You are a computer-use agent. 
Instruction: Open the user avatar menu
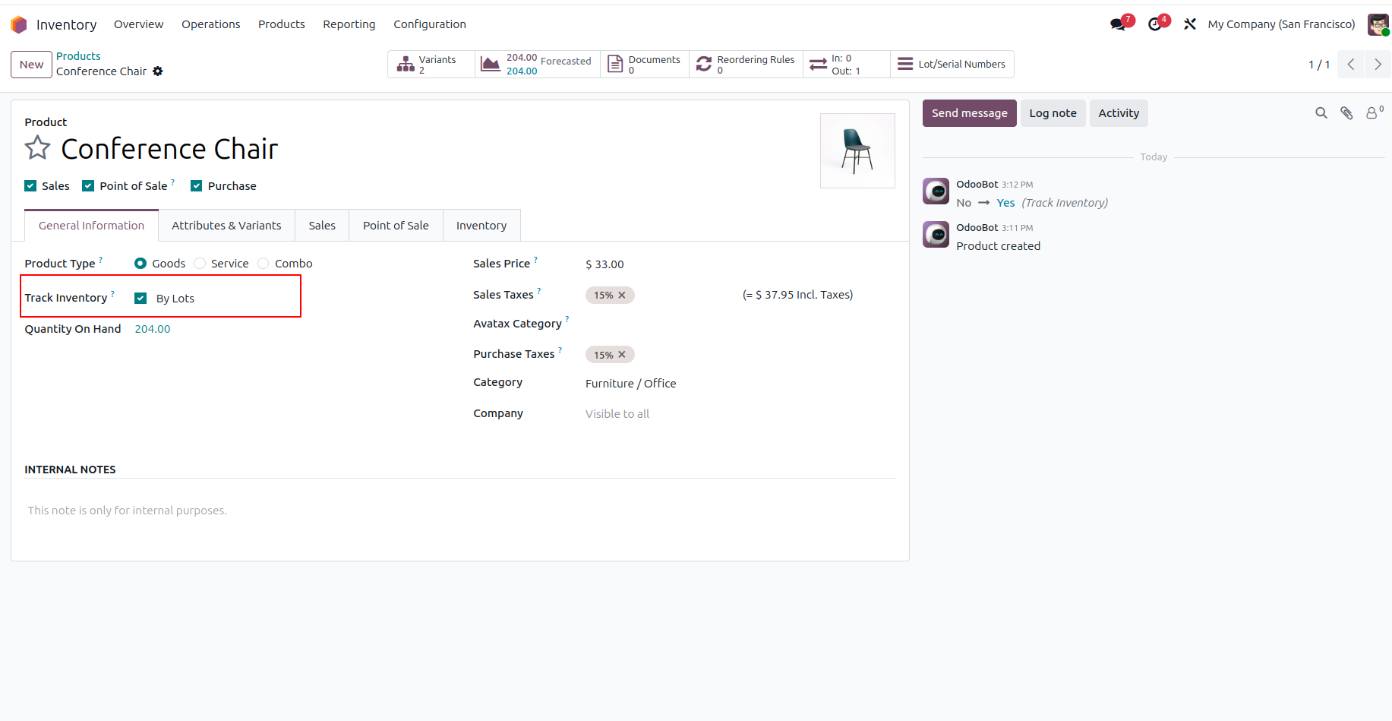coord(1378,24)
